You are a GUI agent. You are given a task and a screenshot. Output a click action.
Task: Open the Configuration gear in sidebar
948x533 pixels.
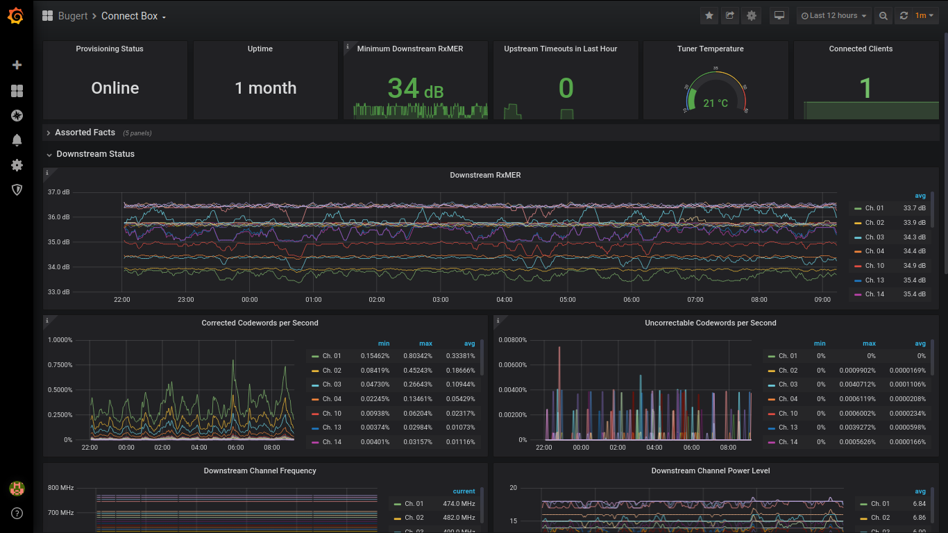(x=17, y=165)
